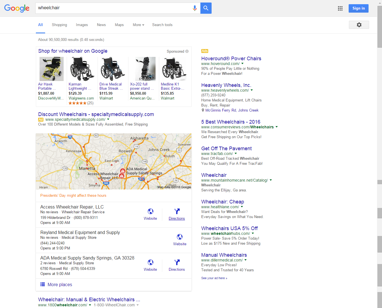Image resolution: width=382 pixels, height=308 pixels.
Task: Open Search tools options
Action: [162, 25]
